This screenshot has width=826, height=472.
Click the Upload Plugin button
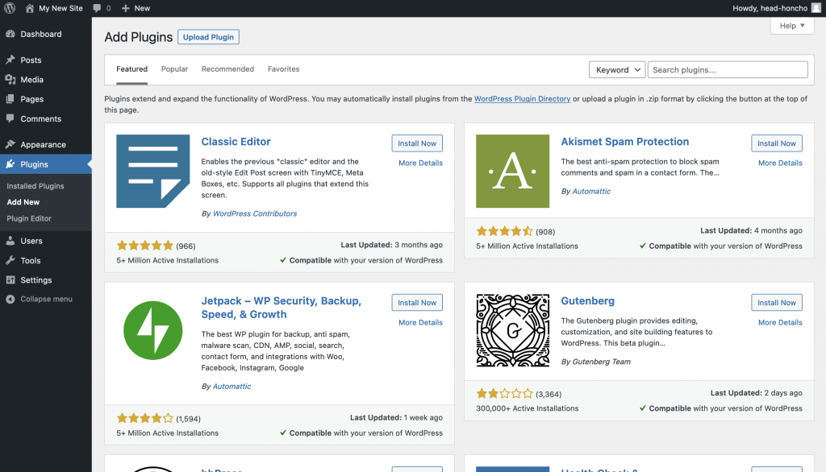pyautogui.click(x=208, y=37)
